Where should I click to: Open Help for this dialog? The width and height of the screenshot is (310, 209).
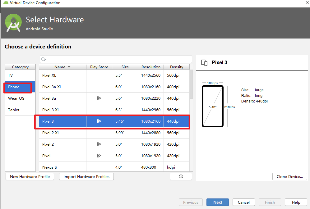tap(296, 202)
